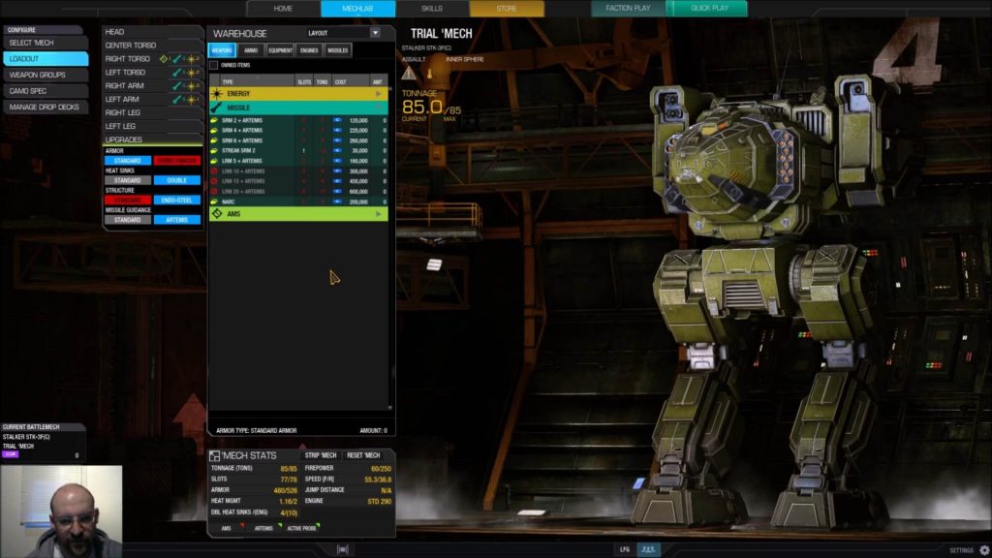
Task: Click the SRM 2 + Artemis item icon
Action: (214, 120)
